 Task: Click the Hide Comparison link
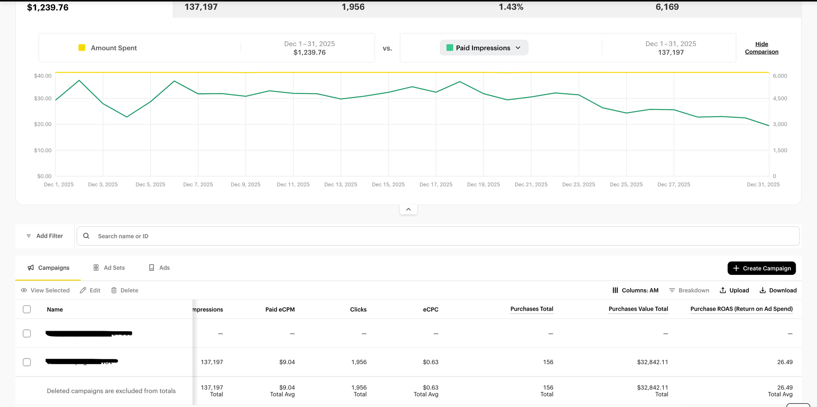pos(761,48)
